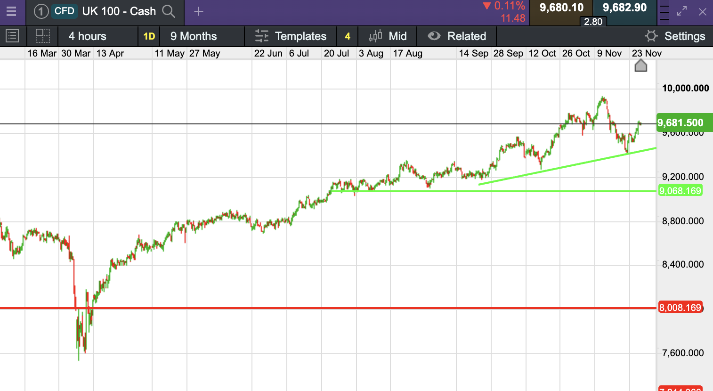Open the hamburger main menu
The width and height of the screenshot is (713, 391).
[11, 11]
